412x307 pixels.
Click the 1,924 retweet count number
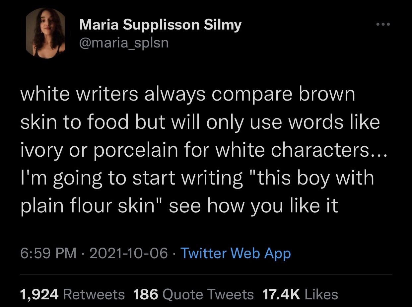pyautogui.click(x=39, y=294)
